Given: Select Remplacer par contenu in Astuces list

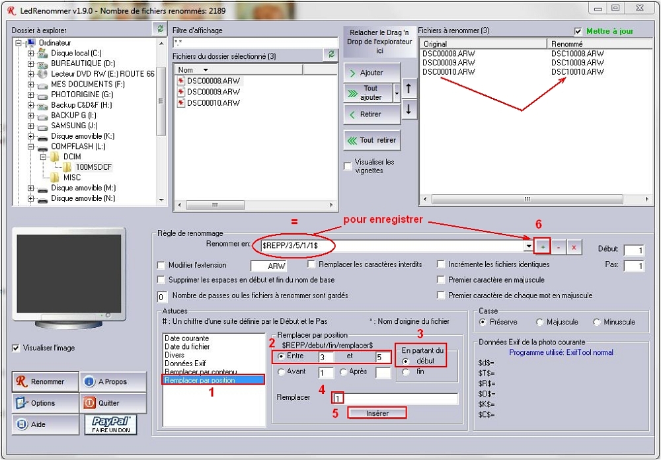Looking at the screenshot, I should (200, 372).
